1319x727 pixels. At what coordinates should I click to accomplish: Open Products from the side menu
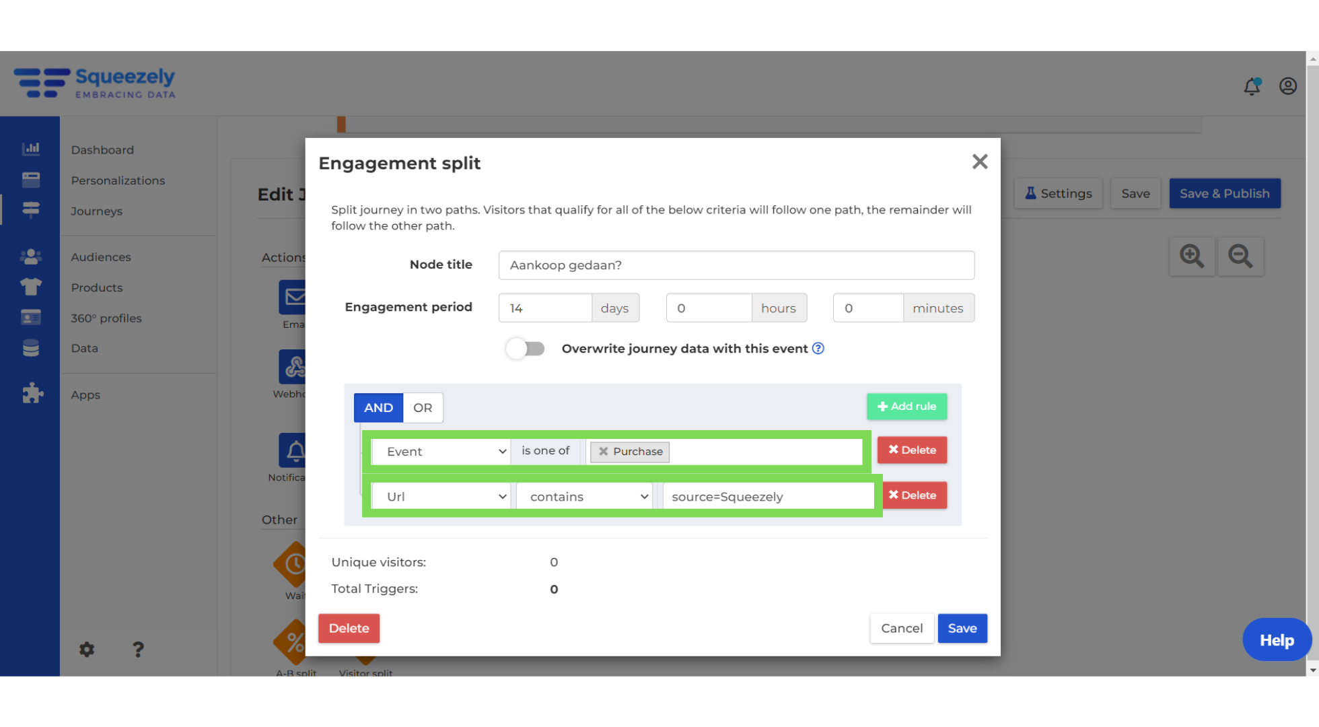[97, 287]
